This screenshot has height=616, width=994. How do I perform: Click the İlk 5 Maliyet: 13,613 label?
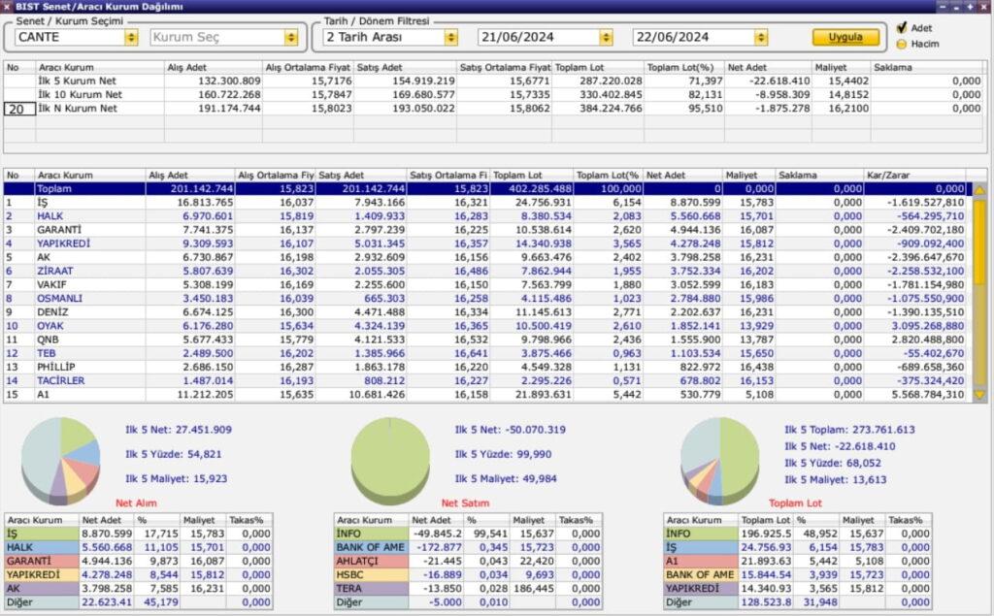pyautogui.click(x=836, y=480)
